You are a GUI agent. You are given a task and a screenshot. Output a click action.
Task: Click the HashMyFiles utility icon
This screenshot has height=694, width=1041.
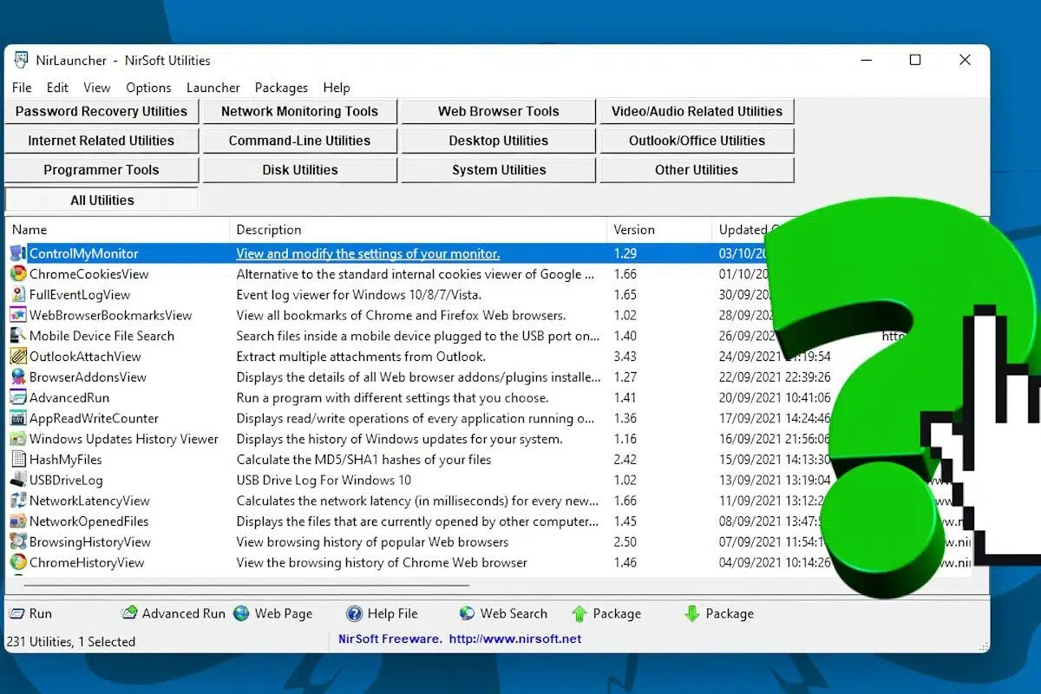coord(17,460)
